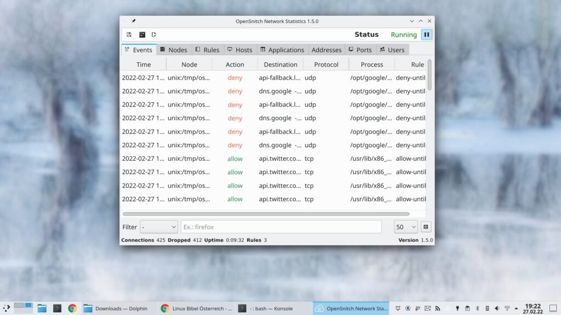Viewport: 561px width, 315px height.
Task: Open the clock showing 19:22
Action: [x=533, y=308]
